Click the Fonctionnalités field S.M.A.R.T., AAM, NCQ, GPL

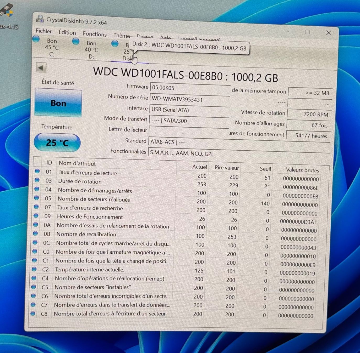coord(239,154)
